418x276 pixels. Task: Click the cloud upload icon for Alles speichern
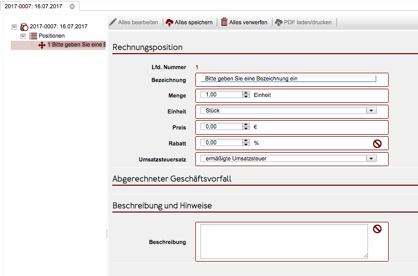pyautogui.click(x=169, y=22)
